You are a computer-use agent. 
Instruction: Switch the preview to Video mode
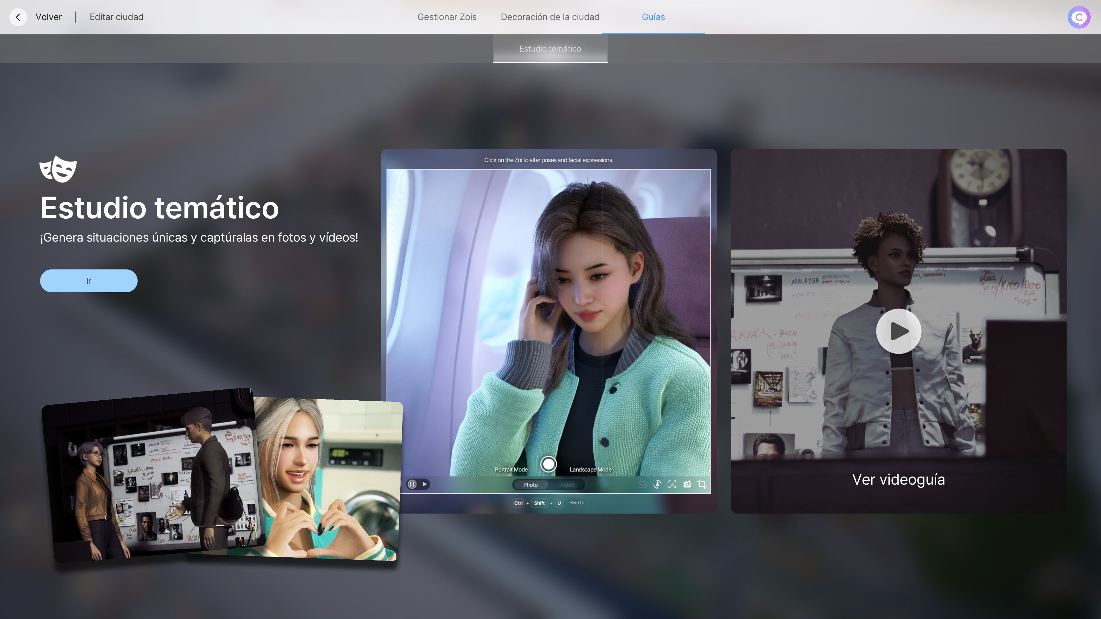pos(567,484)
